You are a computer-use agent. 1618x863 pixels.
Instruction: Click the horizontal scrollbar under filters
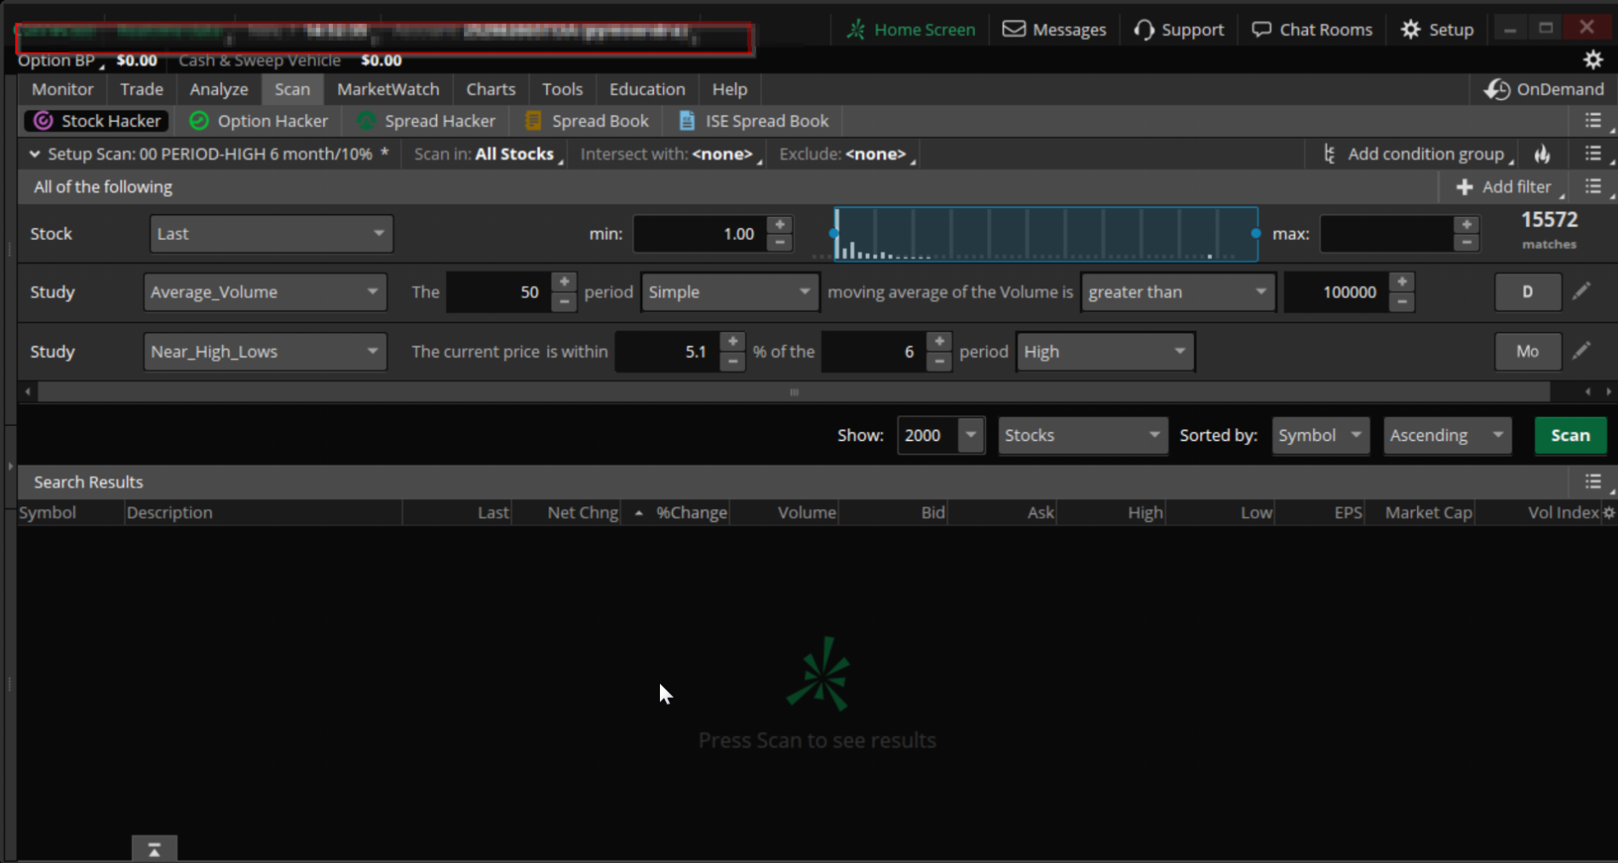tap(794, 391)
